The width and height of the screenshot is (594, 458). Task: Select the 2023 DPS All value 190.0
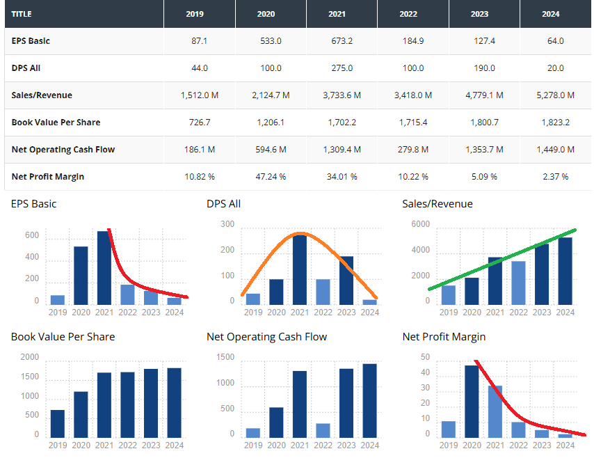[x=484, y=68]
